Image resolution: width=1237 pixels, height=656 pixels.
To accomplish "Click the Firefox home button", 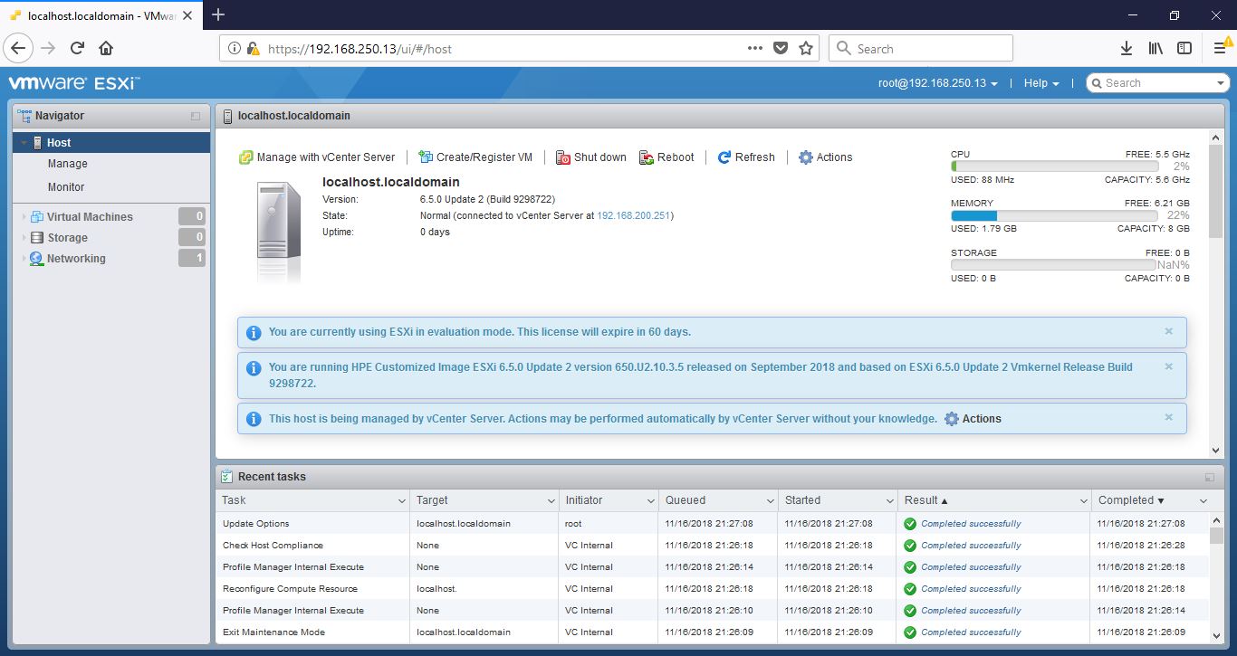I will click(106, 49).
